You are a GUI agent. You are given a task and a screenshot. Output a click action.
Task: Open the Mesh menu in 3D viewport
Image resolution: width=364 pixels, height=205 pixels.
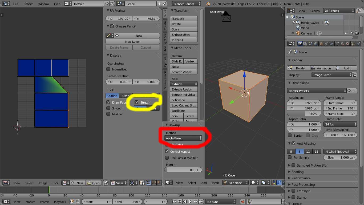(x=215, y=183)
